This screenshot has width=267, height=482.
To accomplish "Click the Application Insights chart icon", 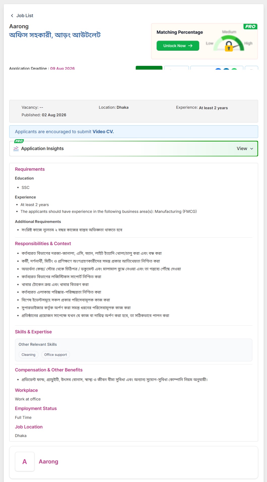I will point(16,149).
